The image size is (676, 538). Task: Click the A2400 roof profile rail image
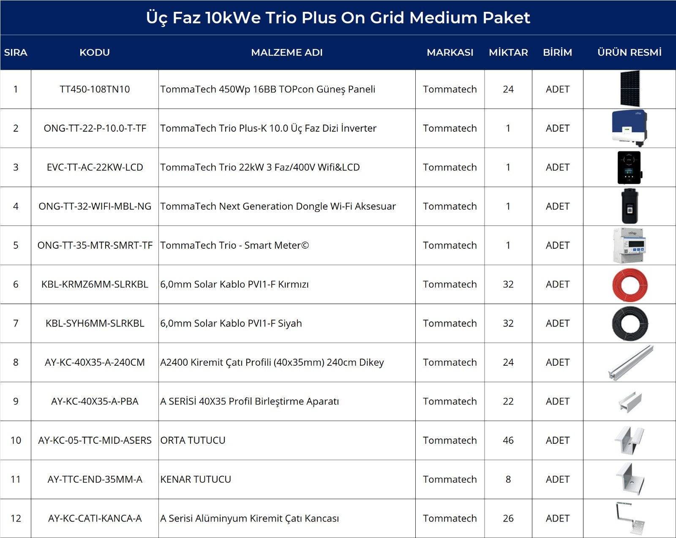point(630,362)
